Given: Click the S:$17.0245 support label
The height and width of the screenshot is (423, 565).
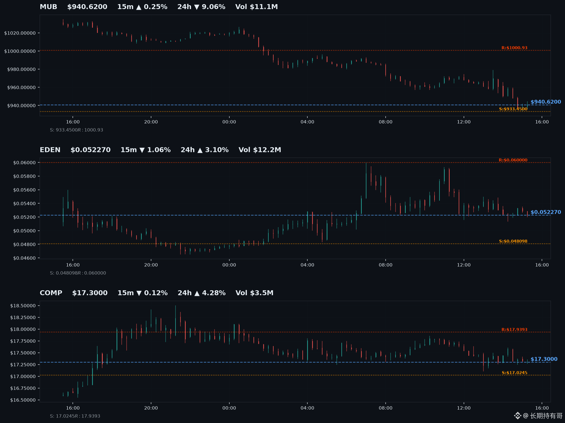Looking at the screenshot, I should (514, 373).
